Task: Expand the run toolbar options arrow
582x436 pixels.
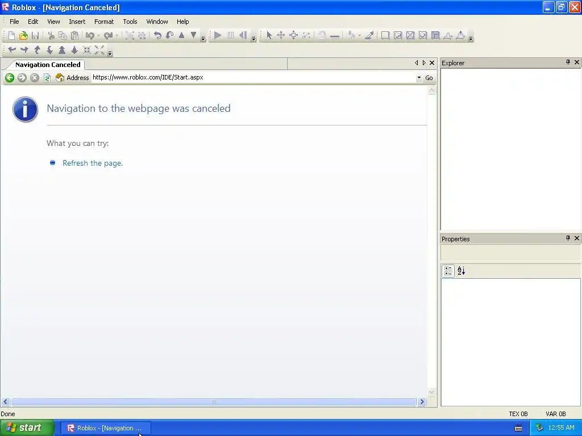Action: coord(253,38)
